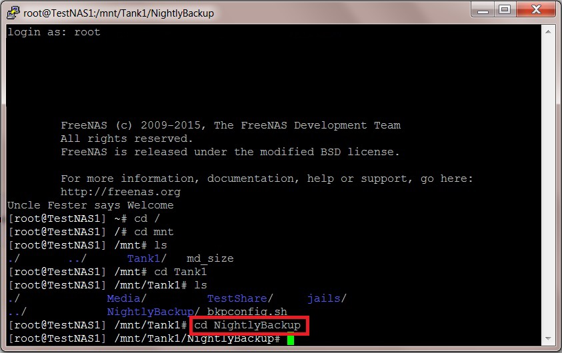This screenshot has width=562, height=353.
Task: Click the PuTTY icon in title bar
Action: click(12, 13)
